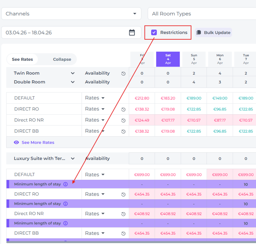Switch the view toggle to Collapse

click(x=62, y=59)
